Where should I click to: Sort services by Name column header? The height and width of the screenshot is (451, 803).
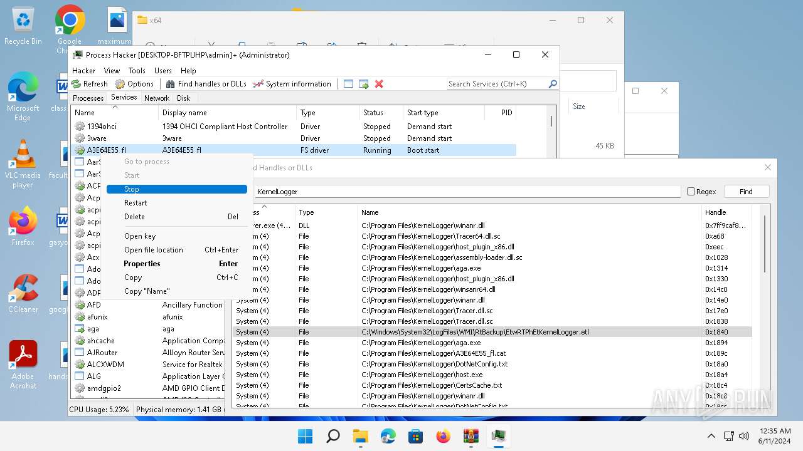click(x=115, y=113)
